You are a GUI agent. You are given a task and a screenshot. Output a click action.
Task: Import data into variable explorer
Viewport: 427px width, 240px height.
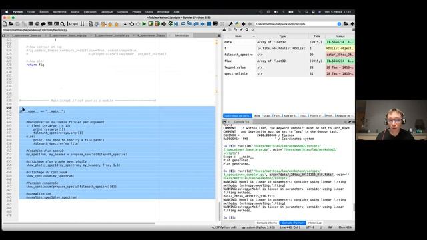[224, 29]
